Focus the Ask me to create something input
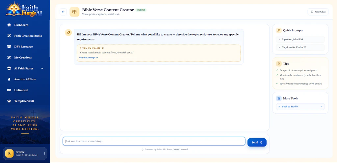The width and height of the screenshot is (337, 163). point(154,141)
